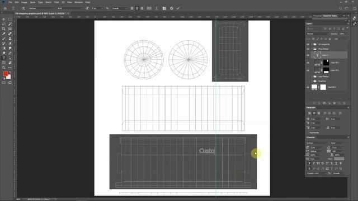Select the Rectangular Marquee tool
358x201 pixels.
(10, 20)
